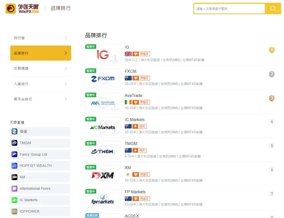Click the XM name in ranking list
This screenshot has width=284, height=218.
(128, 168)
